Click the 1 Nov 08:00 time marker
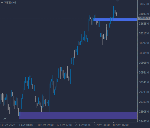The height and width of the screenshot is (128, 150). (102, 125)
